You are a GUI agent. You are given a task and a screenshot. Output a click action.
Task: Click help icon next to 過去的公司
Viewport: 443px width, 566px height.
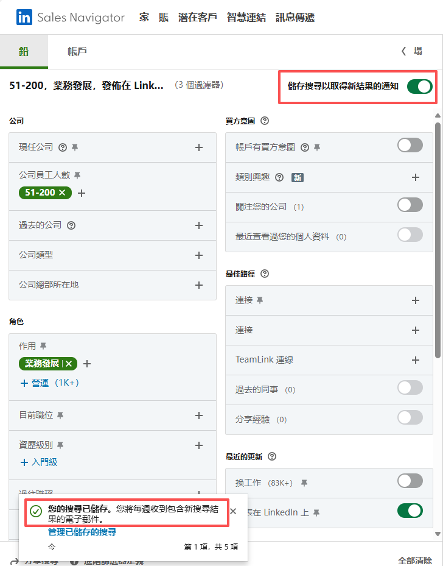(x=71, y=225)
